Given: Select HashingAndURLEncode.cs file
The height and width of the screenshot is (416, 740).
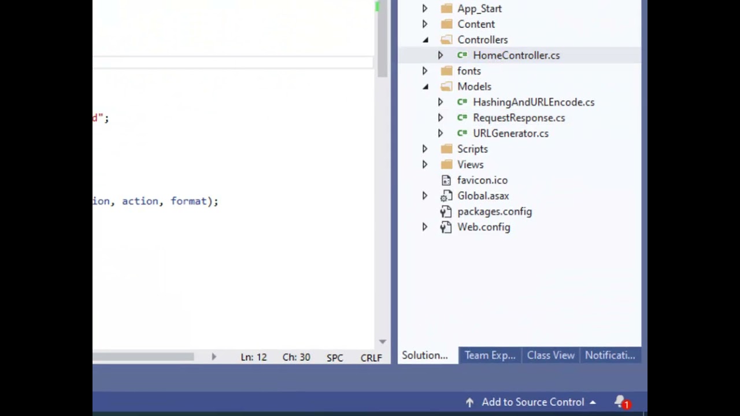Looking at the screenshot, I should [x=534, y=102].
